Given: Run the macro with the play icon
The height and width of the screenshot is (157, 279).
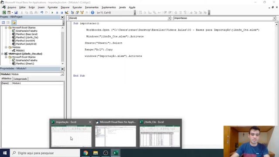Looking at the screenshot, I should tap(52, 13).
